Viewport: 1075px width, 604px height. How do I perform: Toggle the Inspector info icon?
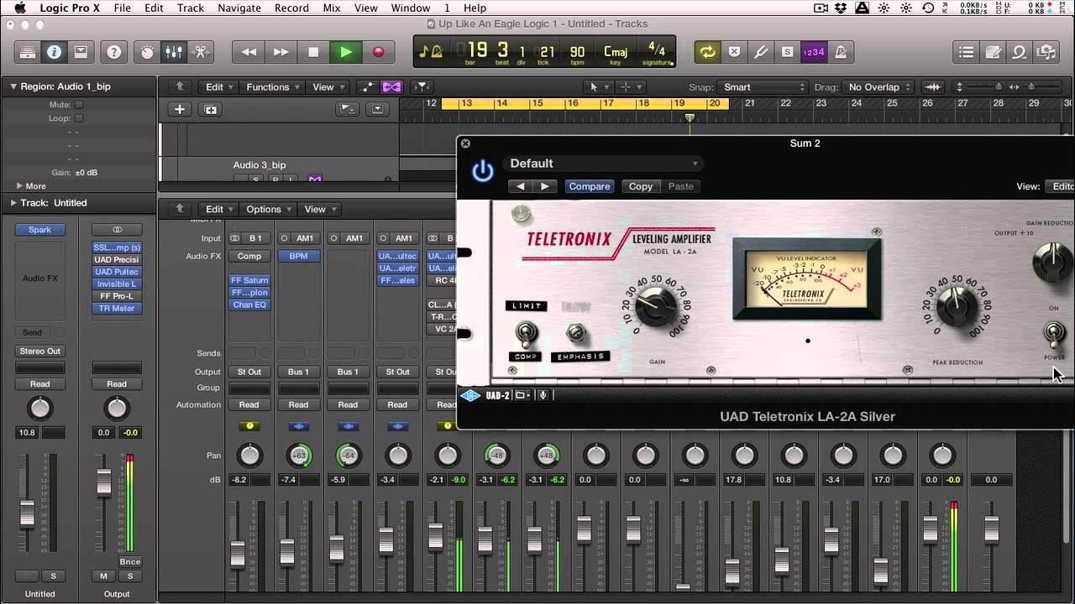[x=54, y=52]
